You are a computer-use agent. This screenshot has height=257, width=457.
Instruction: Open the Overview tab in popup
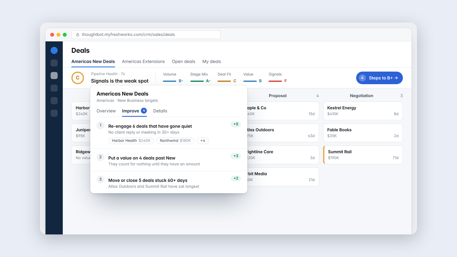click(106, 111)
